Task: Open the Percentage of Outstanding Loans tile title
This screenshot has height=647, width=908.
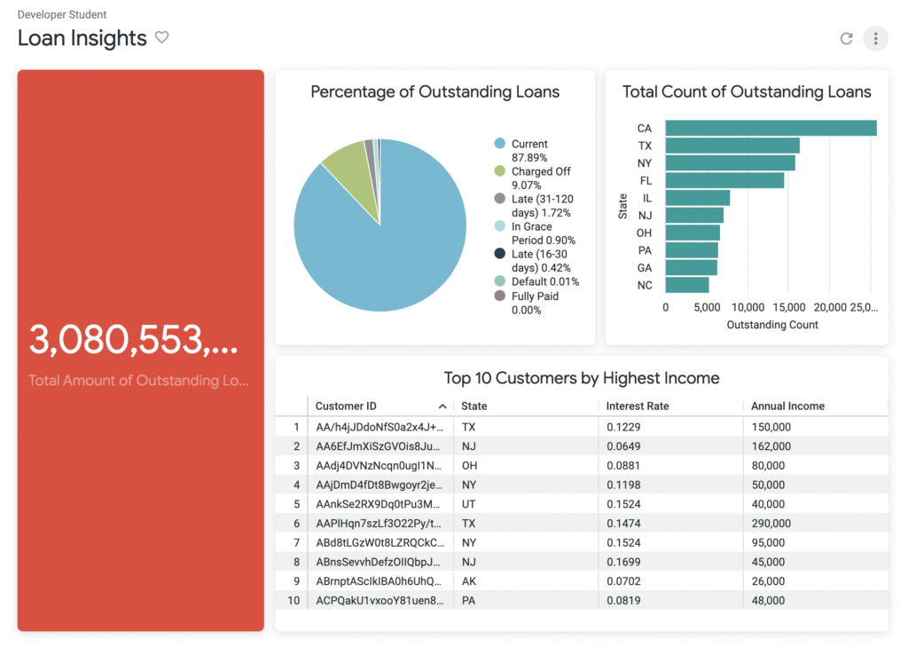Action: point(434,92)
